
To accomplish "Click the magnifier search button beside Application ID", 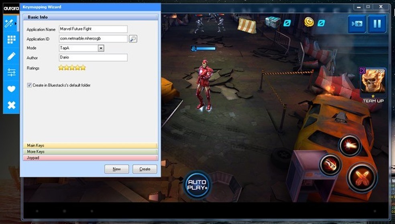I will [x=133, y=39].
